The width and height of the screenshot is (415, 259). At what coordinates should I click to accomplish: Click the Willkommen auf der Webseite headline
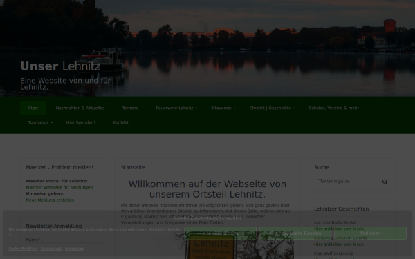(x=207, y=189)
